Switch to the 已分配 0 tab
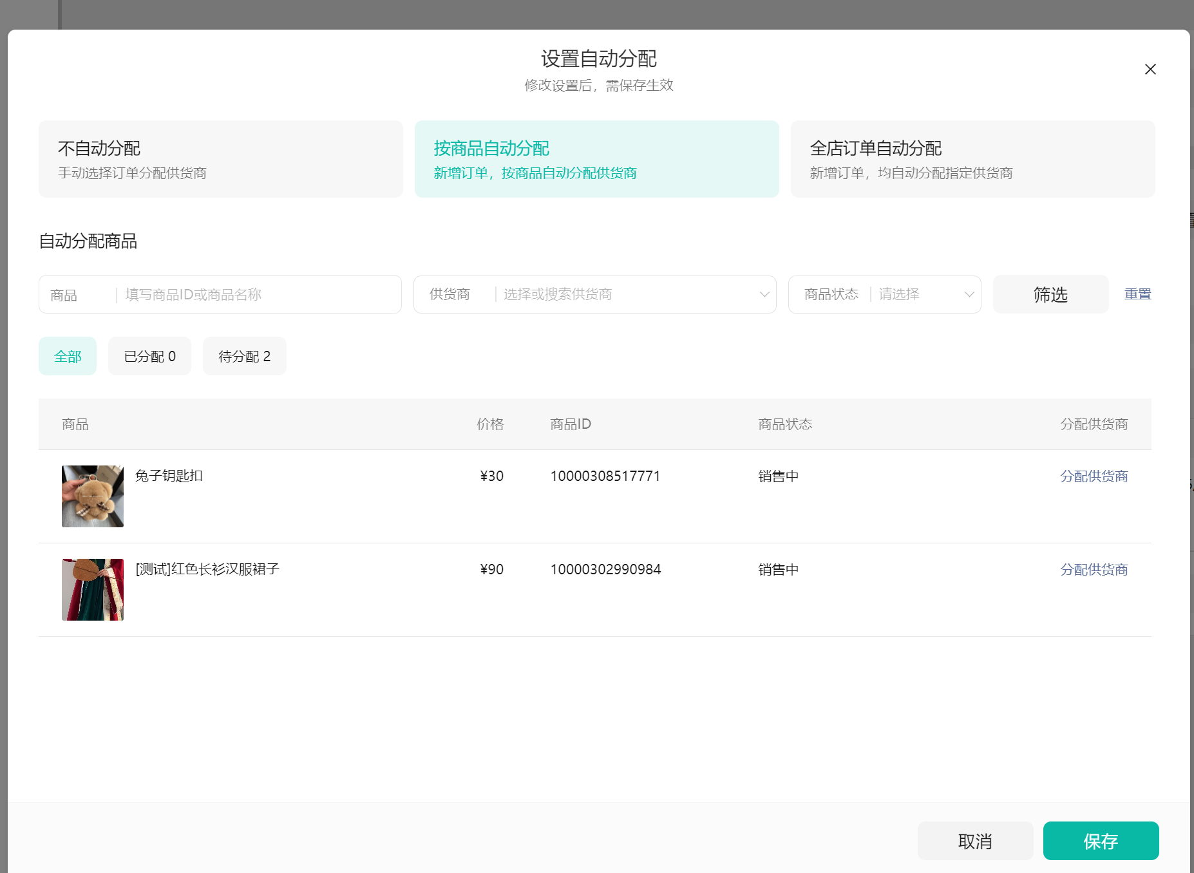Viewport: 1194px width, 873px height. pyautogui.click(x=149, y=356)
